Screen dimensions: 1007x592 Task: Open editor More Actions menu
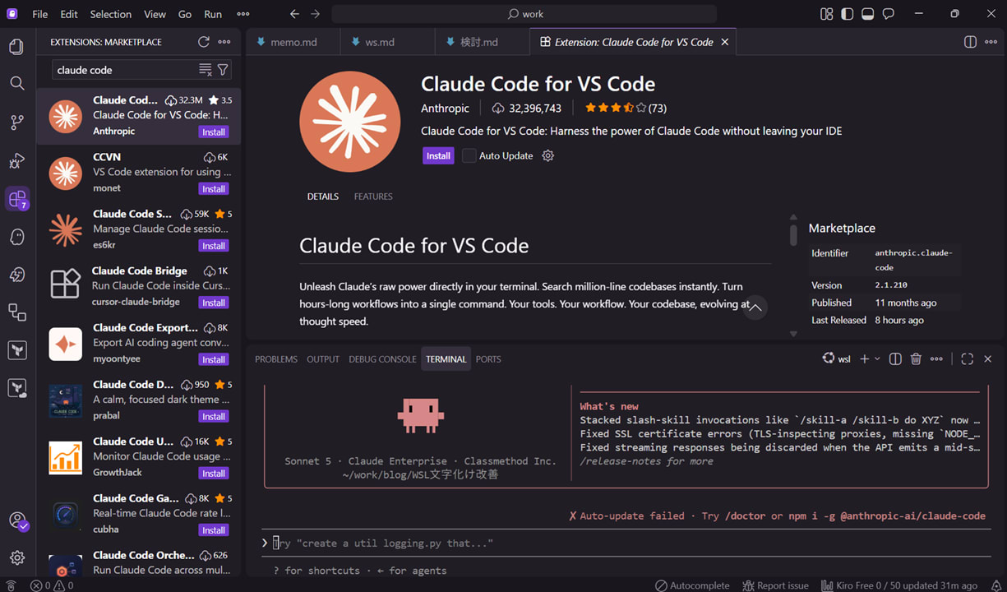pyautogui.click(x=992, y=42)
